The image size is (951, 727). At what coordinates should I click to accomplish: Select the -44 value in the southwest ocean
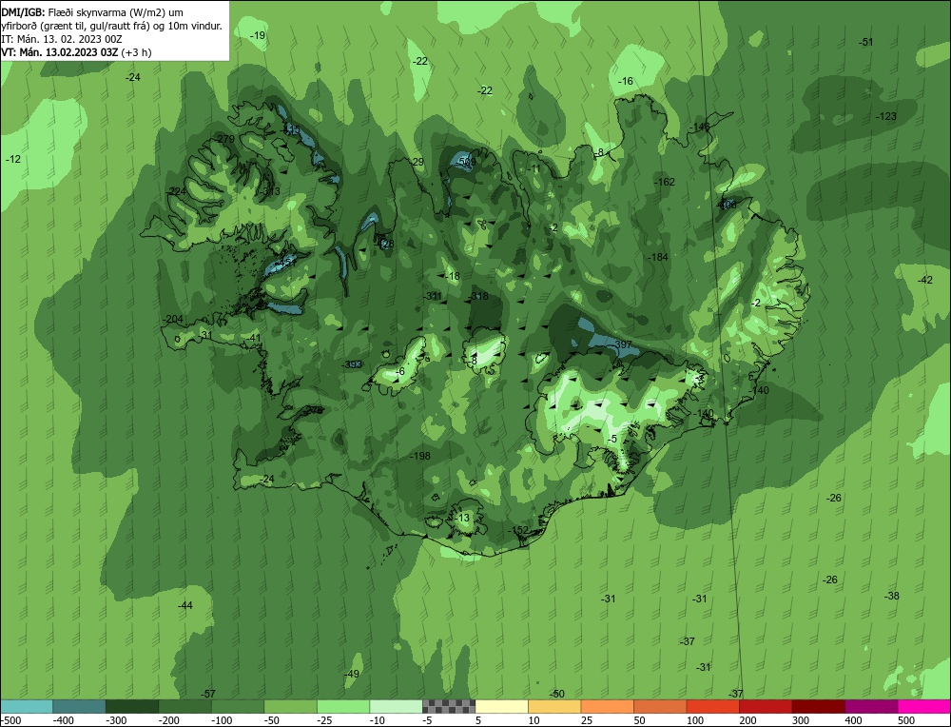(184, 605)
